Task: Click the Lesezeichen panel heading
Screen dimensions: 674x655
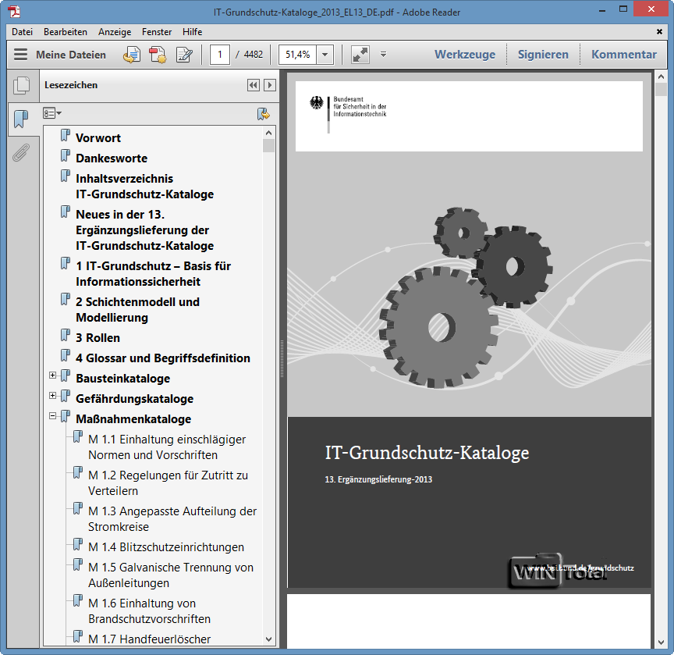Action: click(x=71, y=85)
